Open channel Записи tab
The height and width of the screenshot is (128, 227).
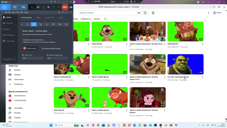click(97, 19)
